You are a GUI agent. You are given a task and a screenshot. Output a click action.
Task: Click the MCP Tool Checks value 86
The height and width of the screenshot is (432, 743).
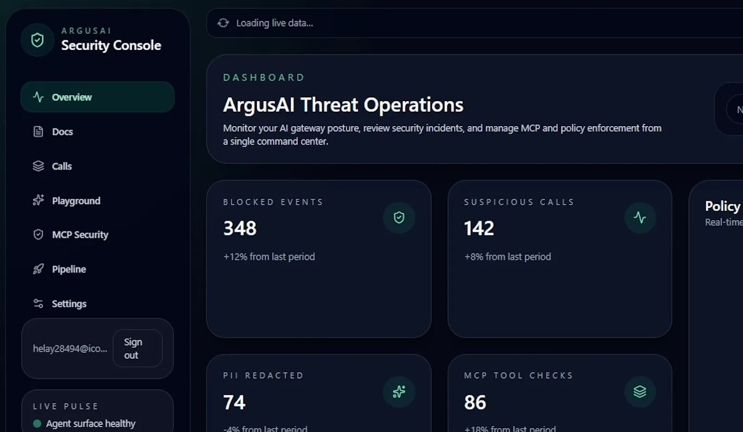(475, 402)
